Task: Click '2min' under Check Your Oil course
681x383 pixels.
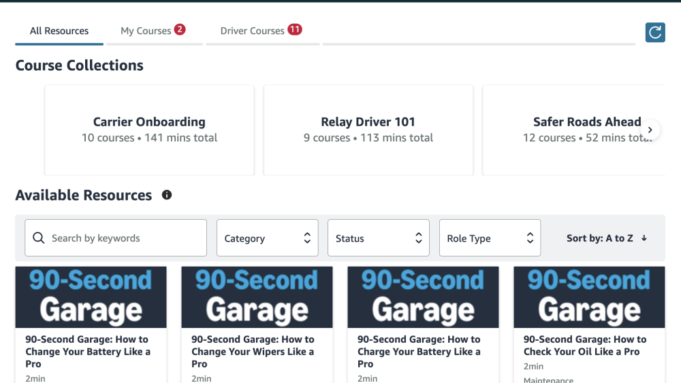Action: [533, 367]
